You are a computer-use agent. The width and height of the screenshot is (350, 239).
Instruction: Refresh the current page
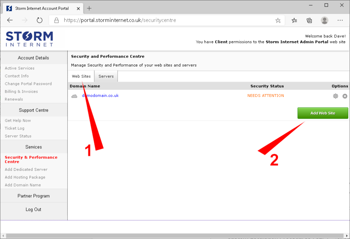[40, 20]
